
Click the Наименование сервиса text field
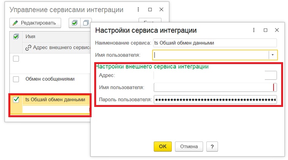[214, 43]
